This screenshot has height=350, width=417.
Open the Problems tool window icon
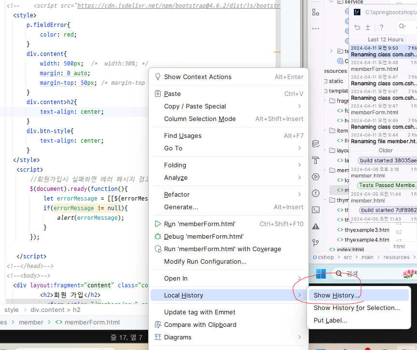point(316,193)
